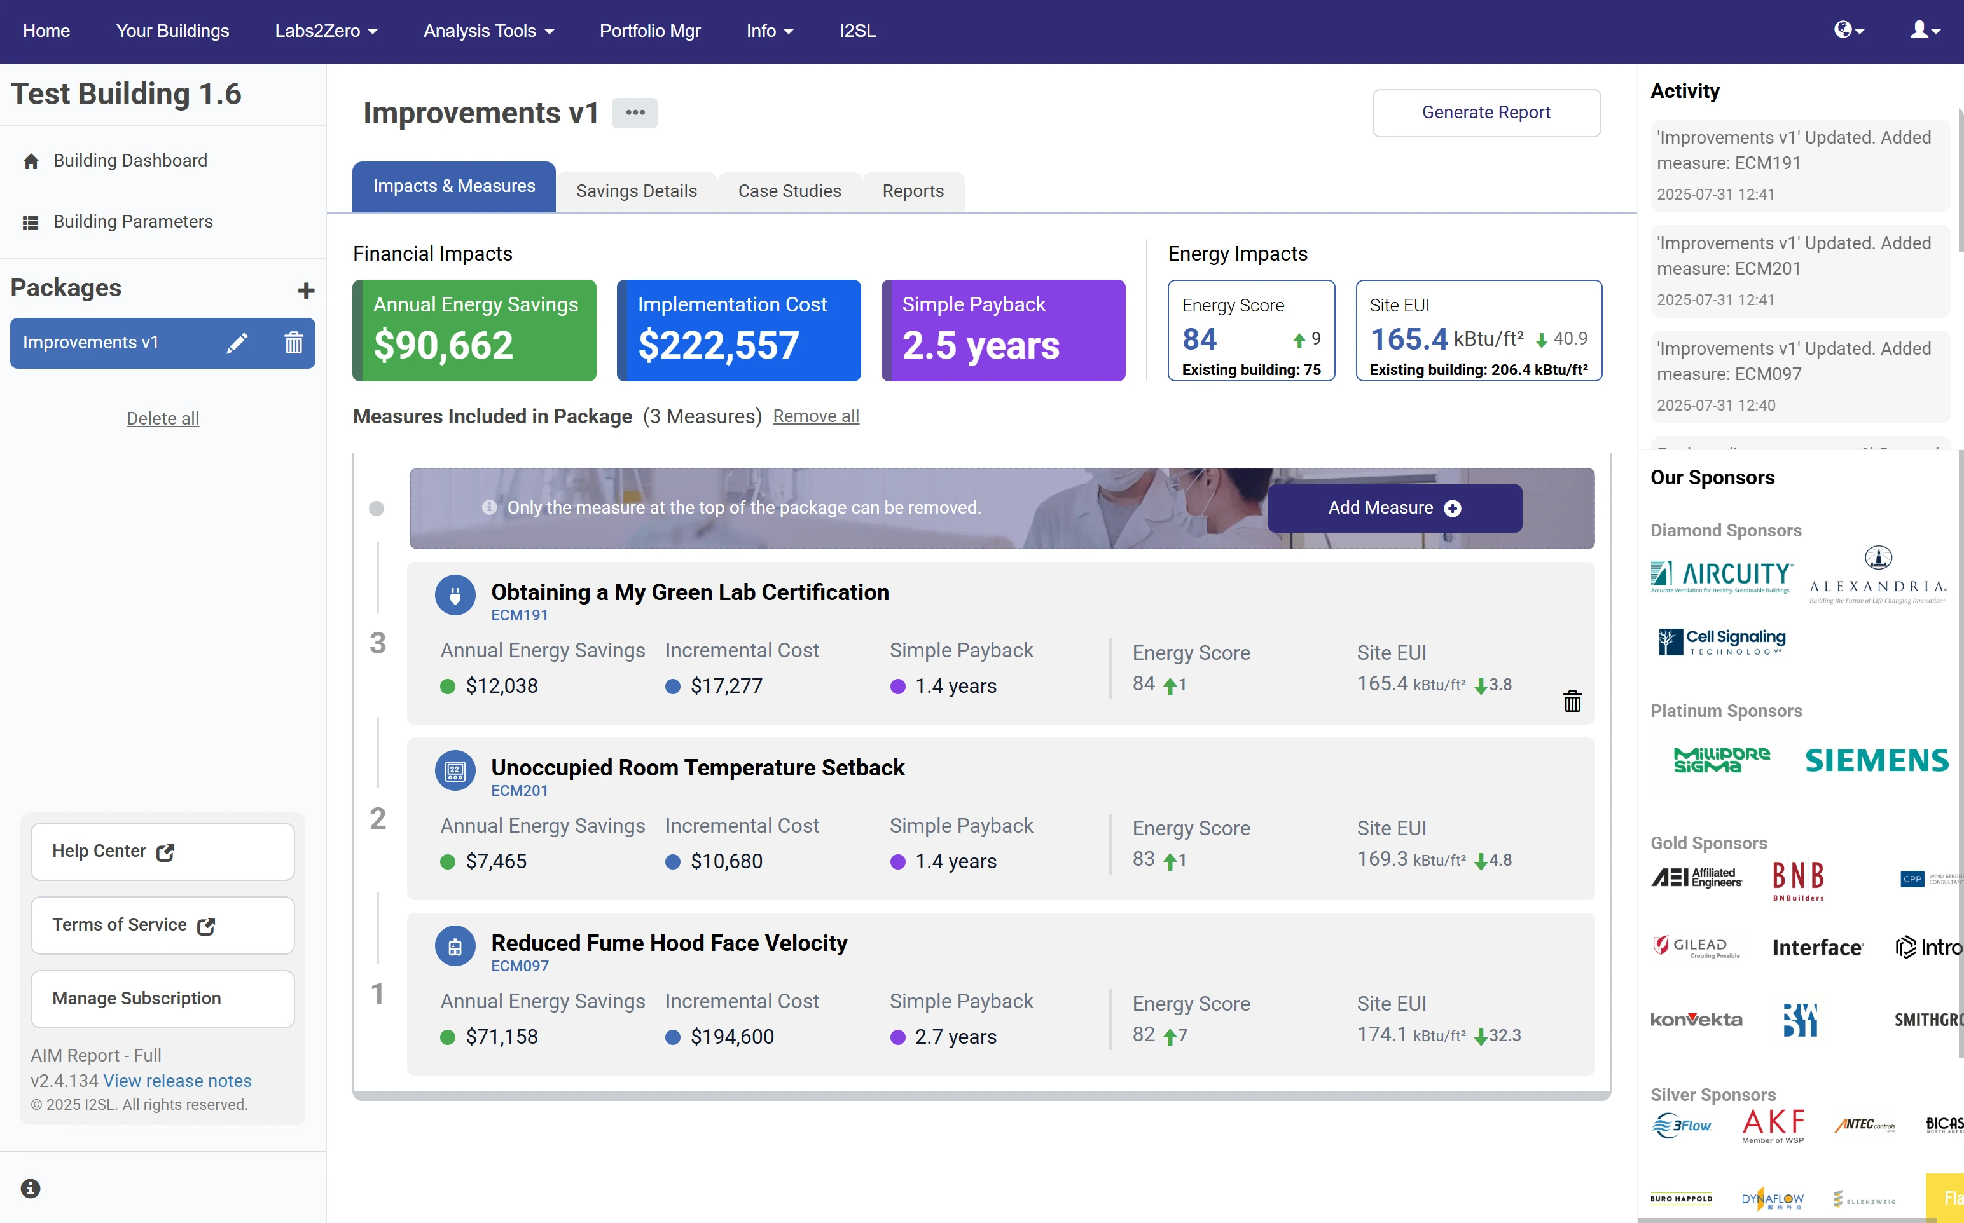Click the thermostat icon for Room Temperature Setback

pos(455,771)
